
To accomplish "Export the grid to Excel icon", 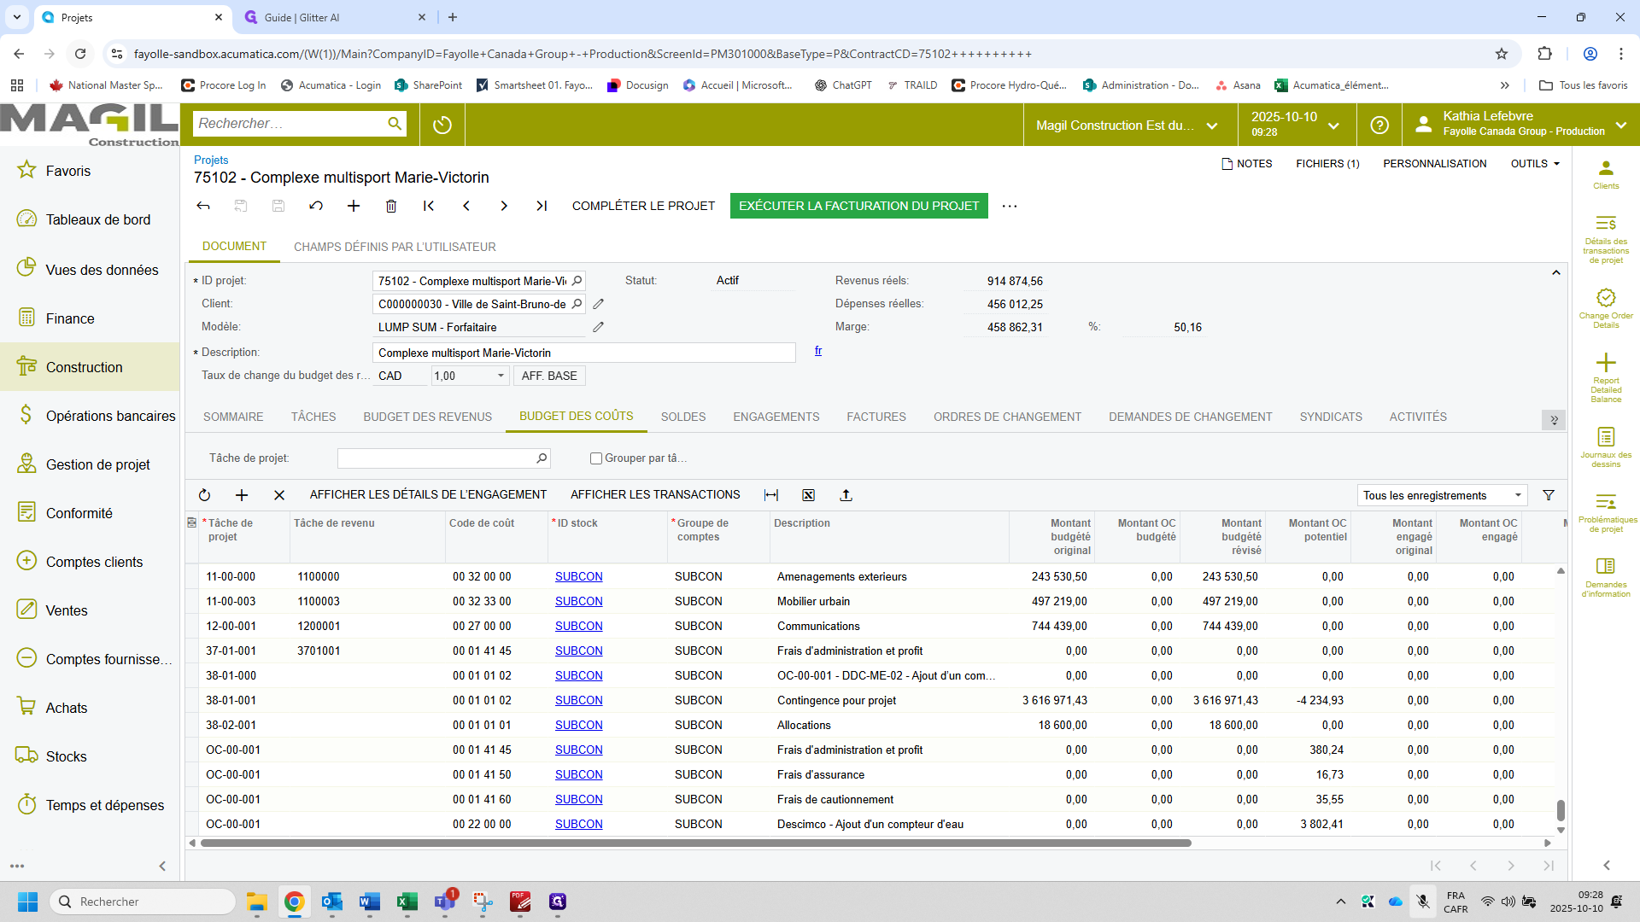I will pos(809,495).
